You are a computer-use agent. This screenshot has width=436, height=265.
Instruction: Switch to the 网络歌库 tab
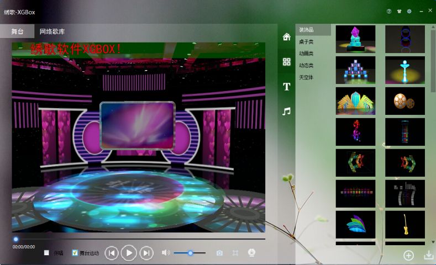coord(56,31)
